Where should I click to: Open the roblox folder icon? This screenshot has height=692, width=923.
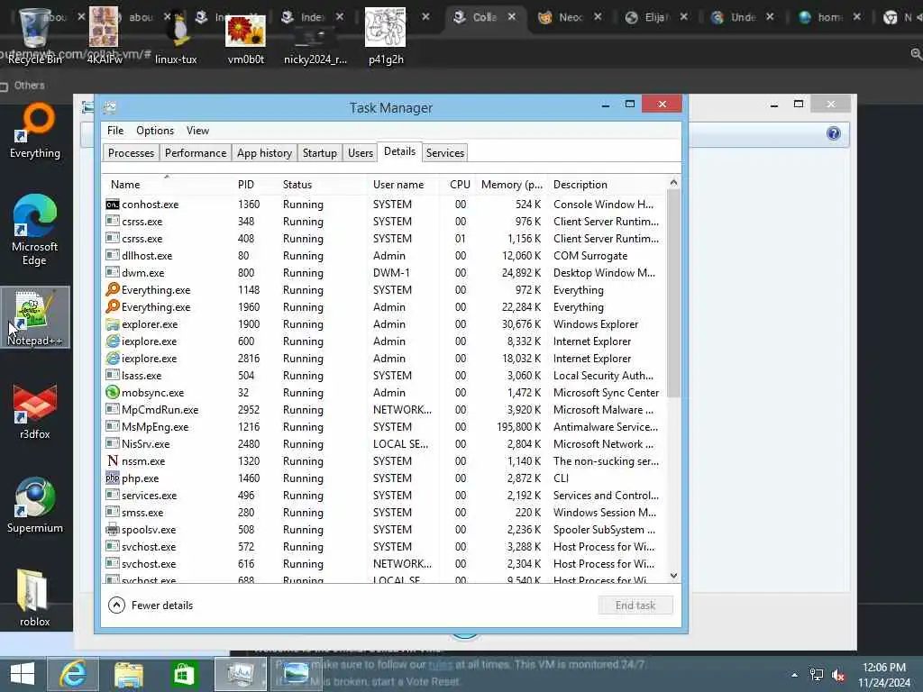click(35, 598)
